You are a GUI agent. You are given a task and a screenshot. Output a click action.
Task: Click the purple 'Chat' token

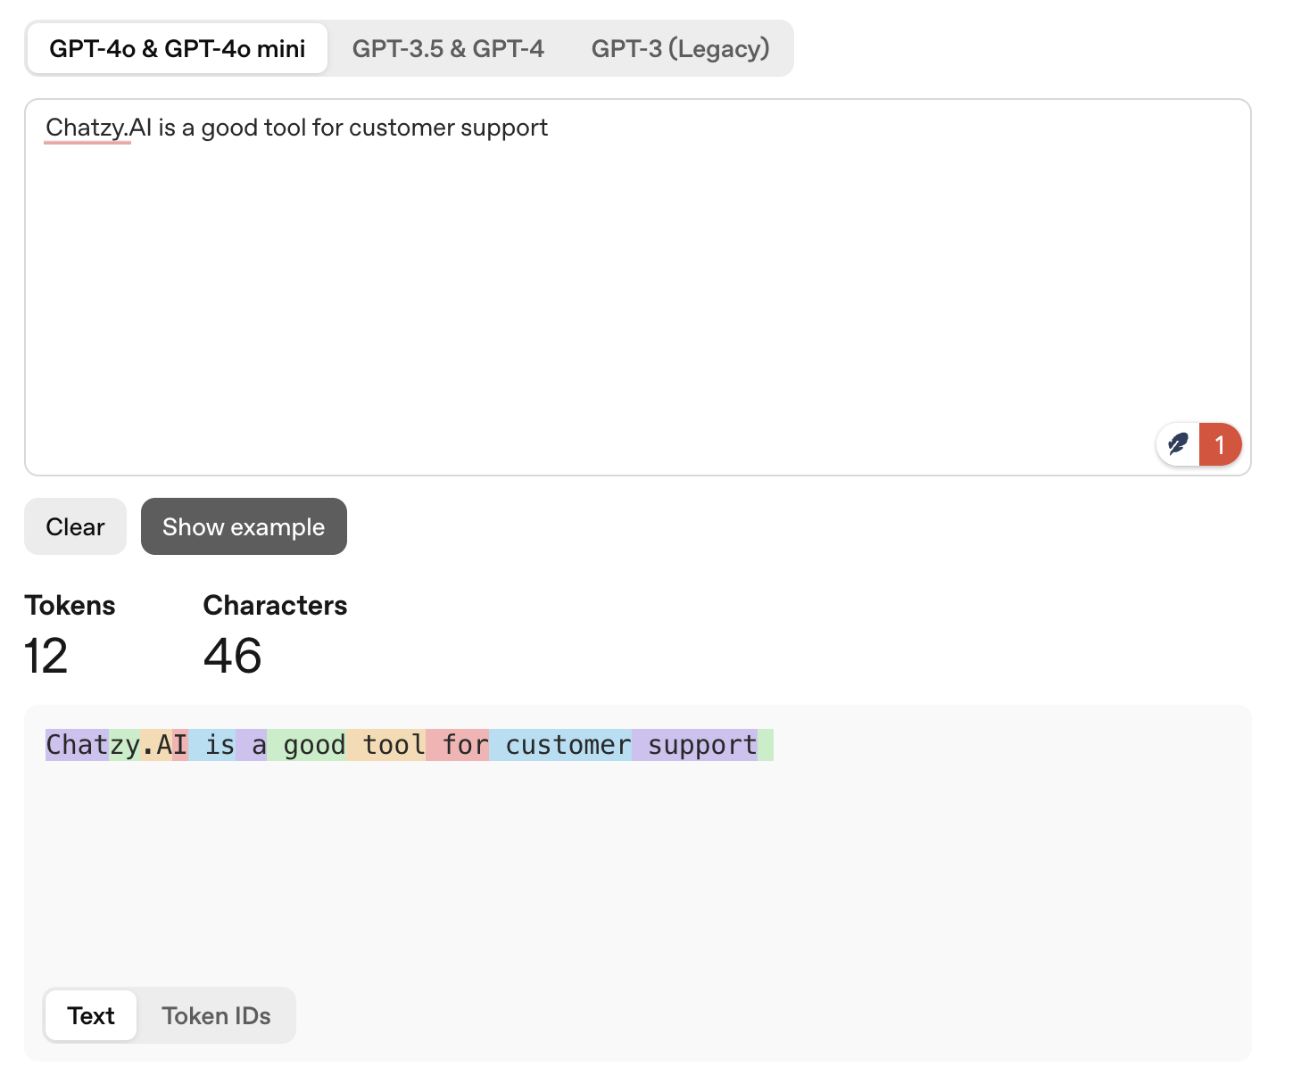pyautogui.click(x=77, y=745)
